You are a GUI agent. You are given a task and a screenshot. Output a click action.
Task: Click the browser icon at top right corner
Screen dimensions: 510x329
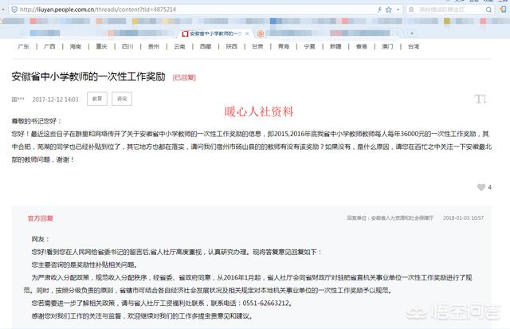click(503, 10)
